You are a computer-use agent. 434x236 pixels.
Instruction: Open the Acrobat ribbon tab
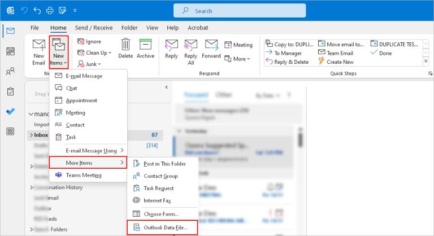(198, 28)
